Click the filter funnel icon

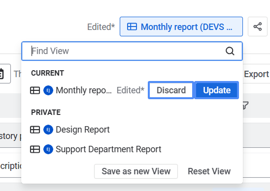(x=245, y=106)
